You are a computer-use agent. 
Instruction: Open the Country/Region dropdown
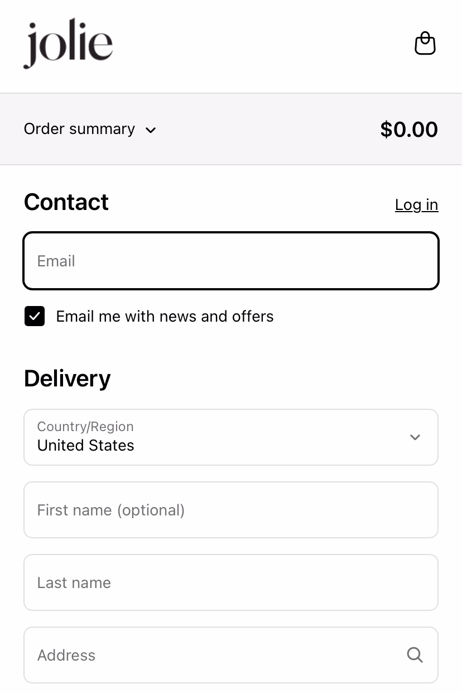tap(231, 437)
